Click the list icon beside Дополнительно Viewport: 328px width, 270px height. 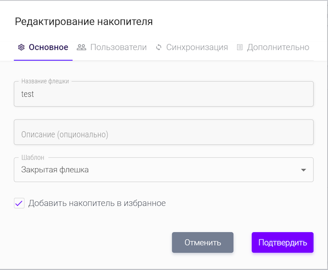240,47
